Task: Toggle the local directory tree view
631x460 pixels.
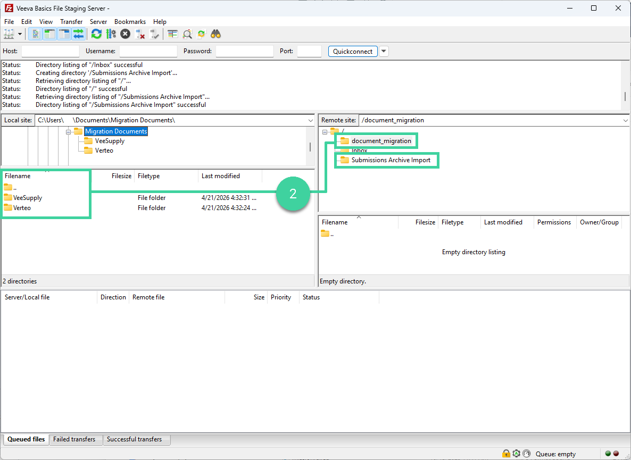Action: click(x=49, y=34)
